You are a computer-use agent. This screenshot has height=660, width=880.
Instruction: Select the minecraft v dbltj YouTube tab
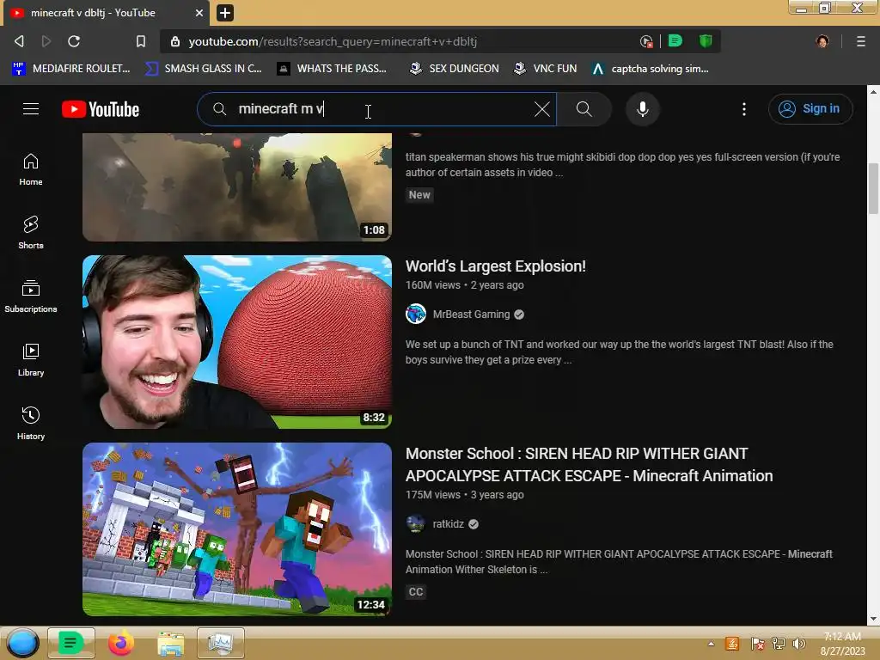pos(107,12)
